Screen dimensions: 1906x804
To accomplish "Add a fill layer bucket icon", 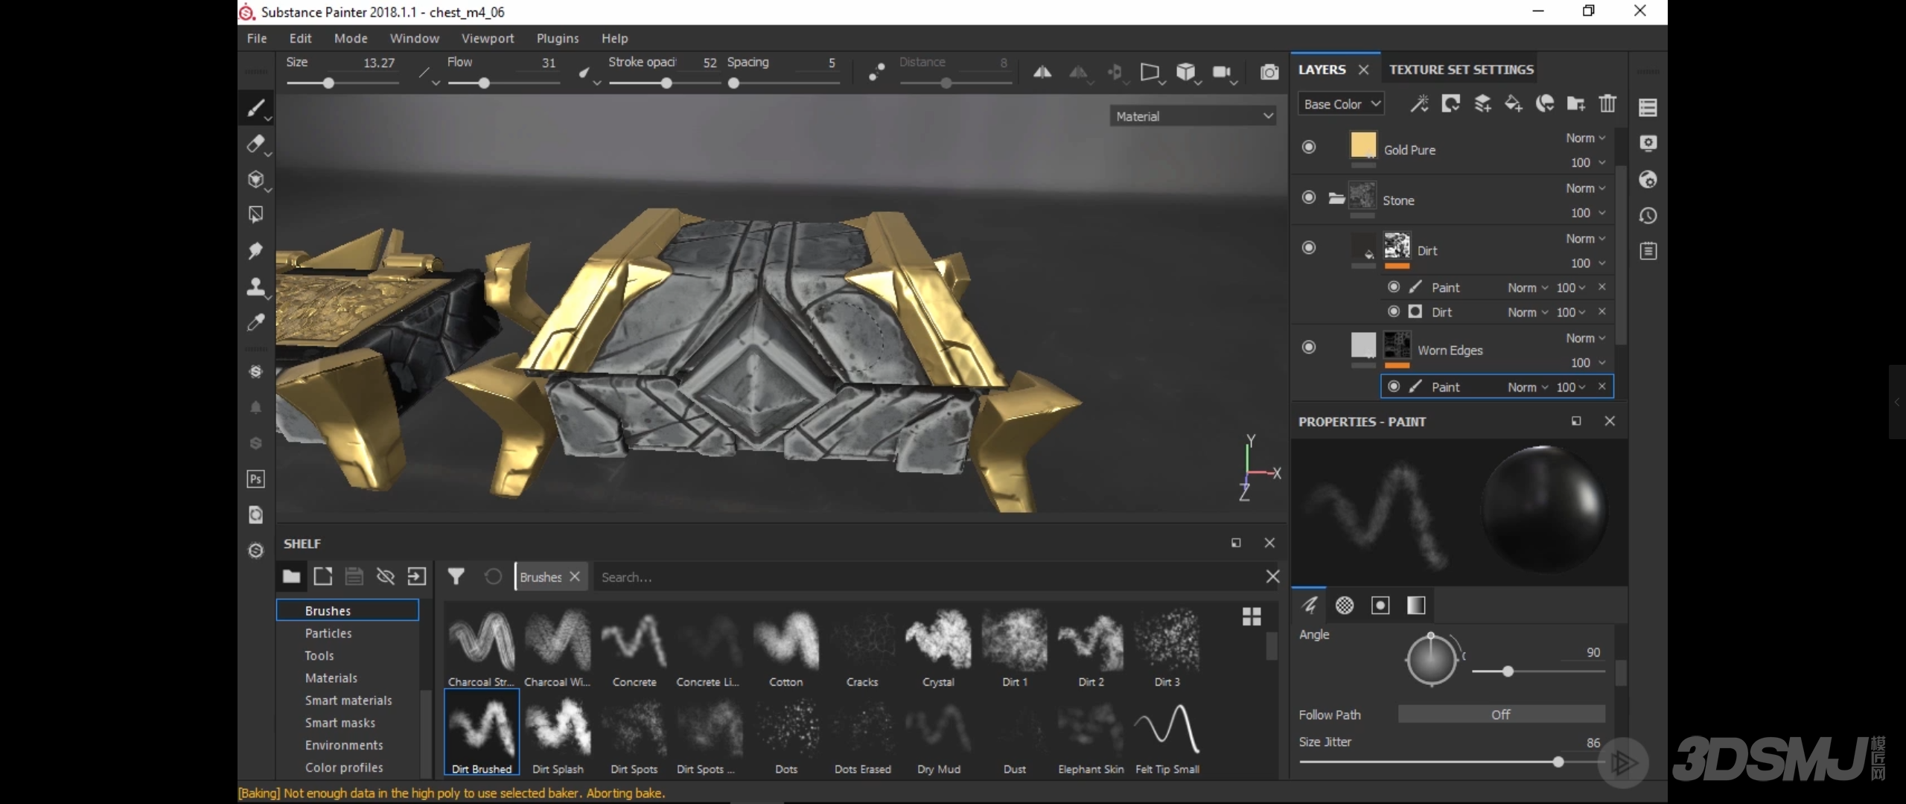I will pyautogui.click(x=1514, y=103).
